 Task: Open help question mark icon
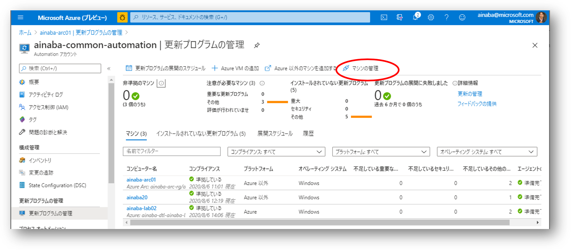coord(446,17)
